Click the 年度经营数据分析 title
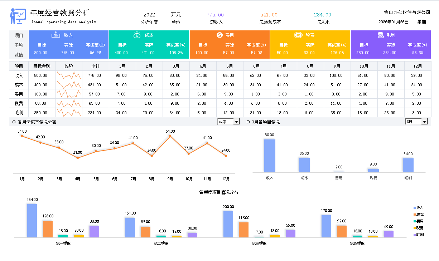 coord(60,13)
